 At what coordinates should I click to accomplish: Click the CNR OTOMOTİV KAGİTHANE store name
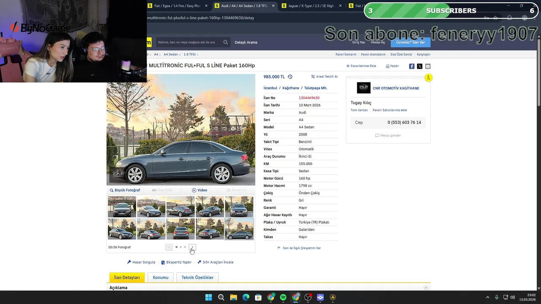coord(396,88)
